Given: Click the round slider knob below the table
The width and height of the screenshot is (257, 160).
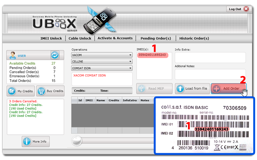Looking at the screenshot, I should 77,140.
